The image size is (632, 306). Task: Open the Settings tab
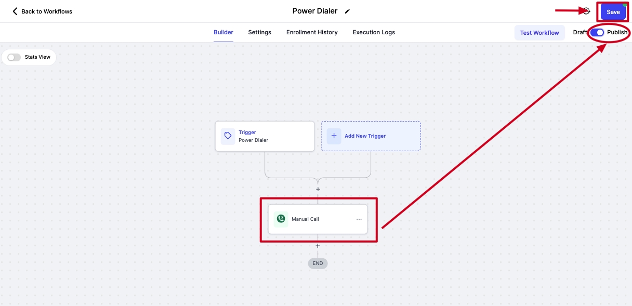tap(259, 32)
